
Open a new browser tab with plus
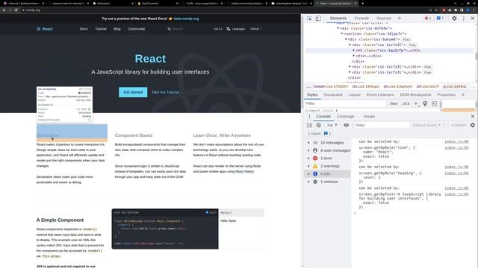tap(362, 3)
